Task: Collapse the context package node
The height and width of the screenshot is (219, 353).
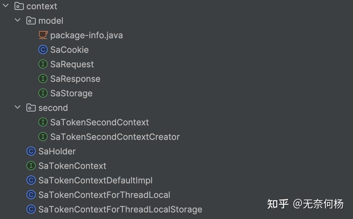Action: [x=5, y=6]
